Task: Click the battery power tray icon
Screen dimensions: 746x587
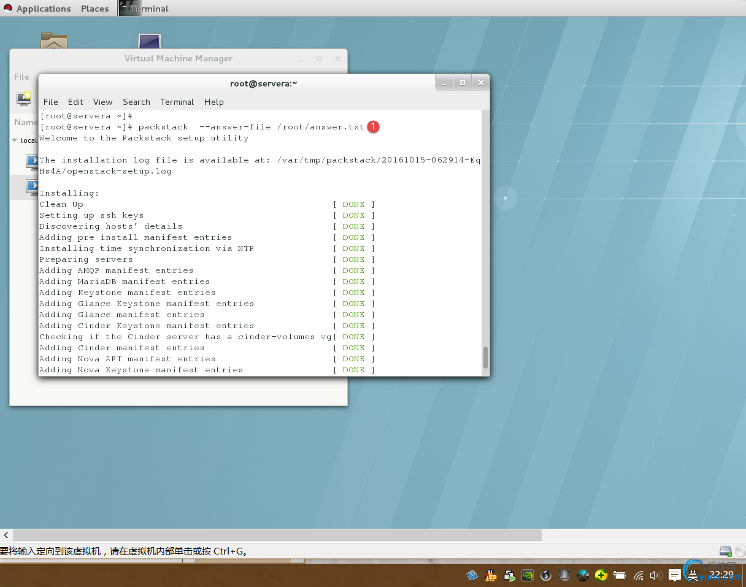Action: coord(620,575)
